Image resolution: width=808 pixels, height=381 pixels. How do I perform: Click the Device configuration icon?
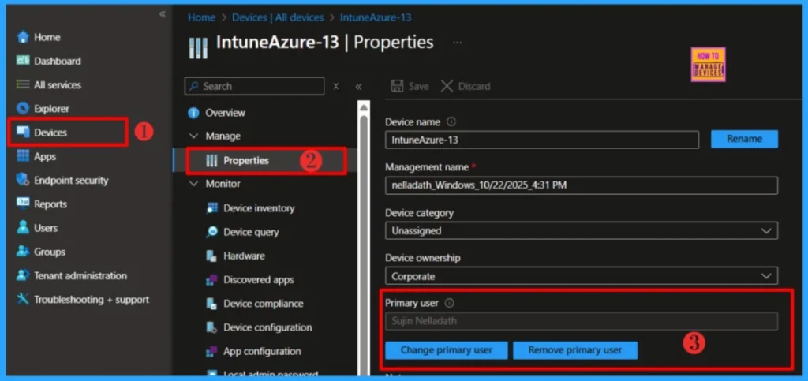pos(211,327)
